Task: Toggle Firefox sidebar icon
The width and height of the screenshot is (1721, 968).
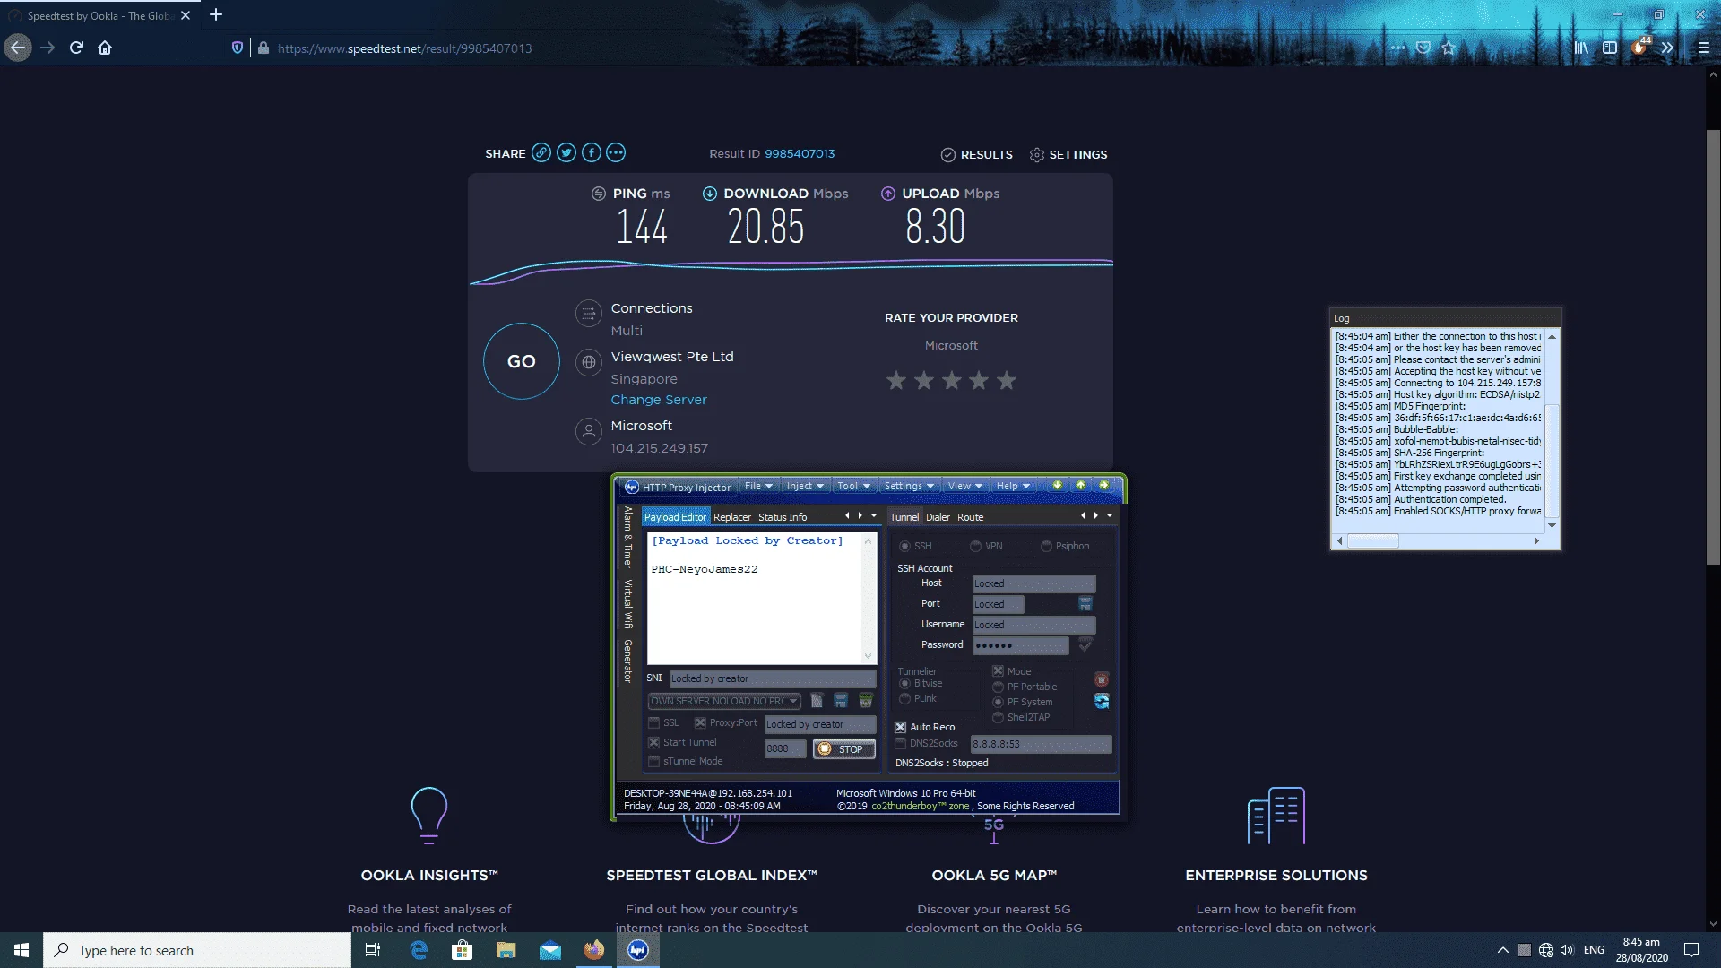Action: [1610, 48]
